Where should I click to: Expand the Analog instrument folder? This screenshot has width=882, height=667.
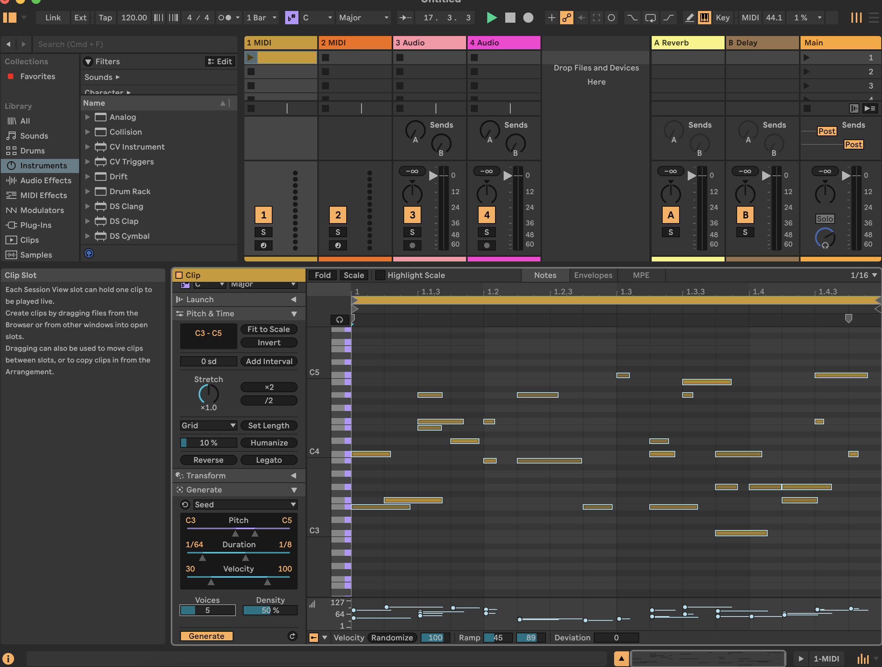point(87,117)
